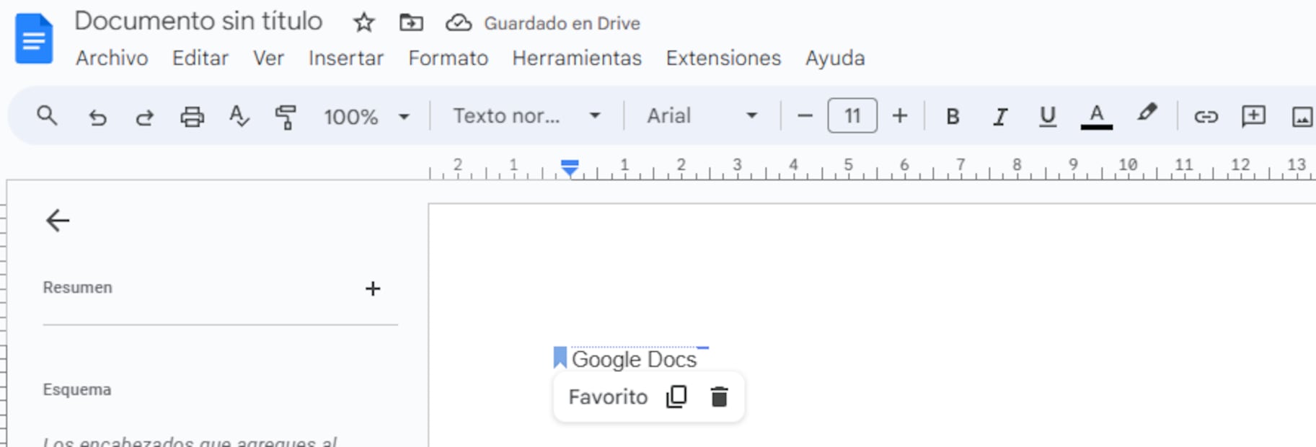Toggle italic formatting
This screenshot has width=1316, height=447.
tap(1000, 117)
